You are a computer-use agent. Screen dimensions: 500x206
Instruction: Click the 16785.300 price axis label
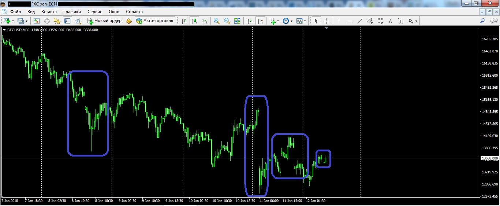coord(490,39)
